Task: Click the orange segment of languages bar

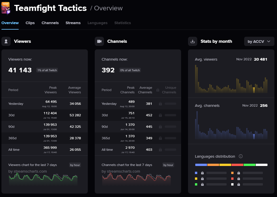Action: tap(213, 165)
